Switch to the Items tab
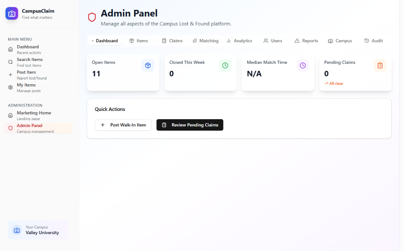This screenshot has width=403, height=251. point(139,41)
